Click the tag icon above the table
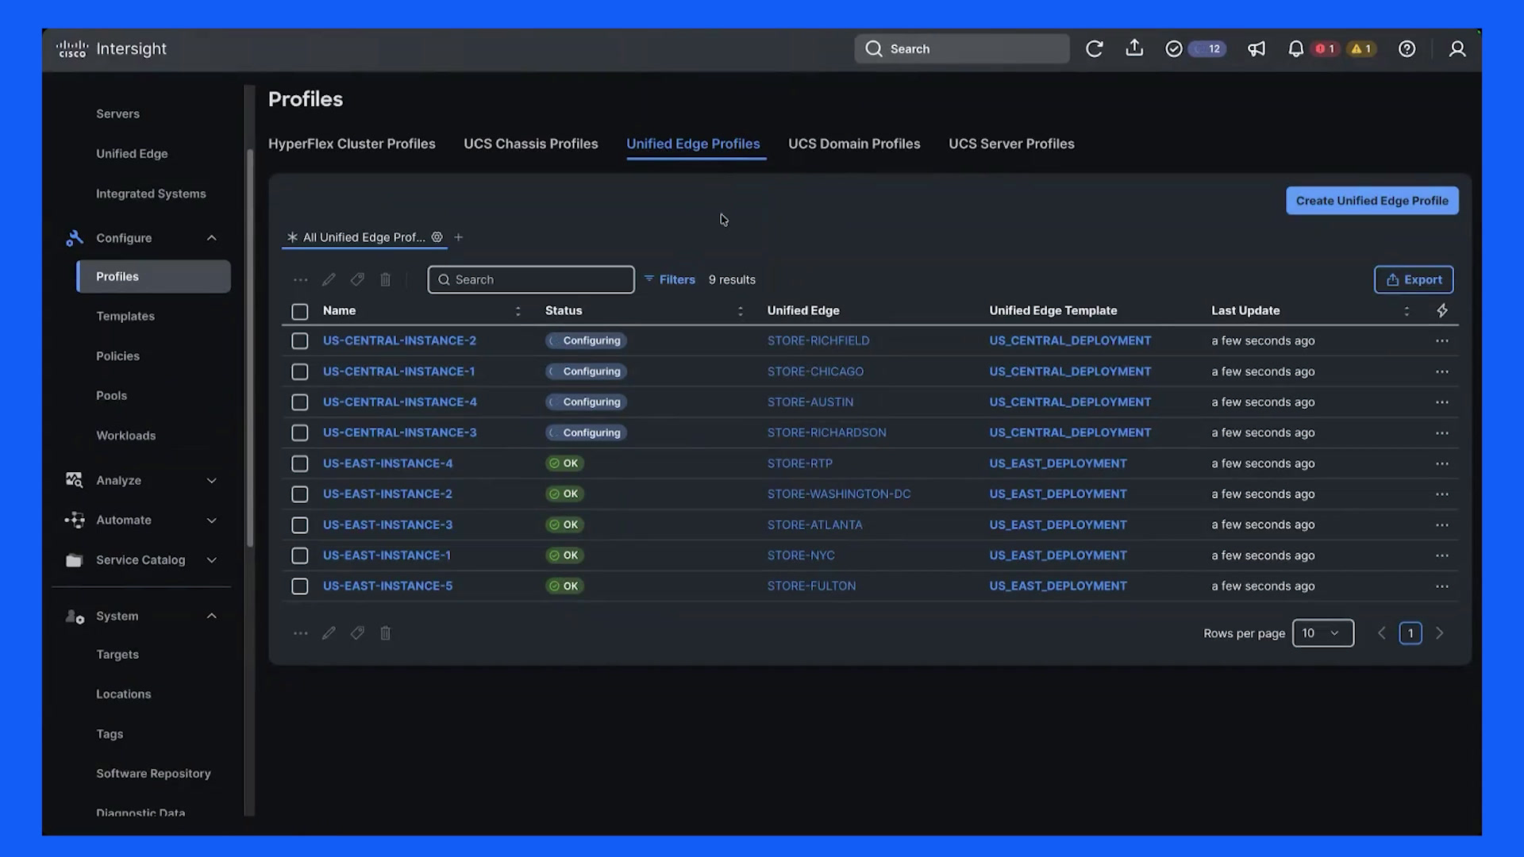This screenshot has height=857, width=1524. [357, 279]
